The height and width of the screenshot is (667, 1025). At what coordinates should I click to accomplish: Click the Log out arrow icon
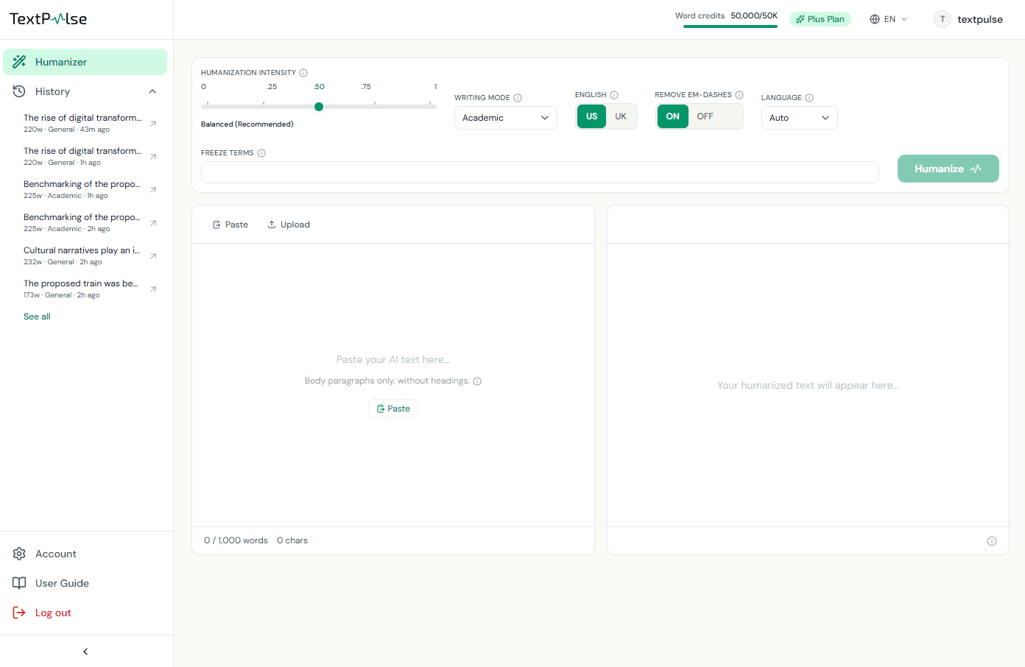click(19, 613)
